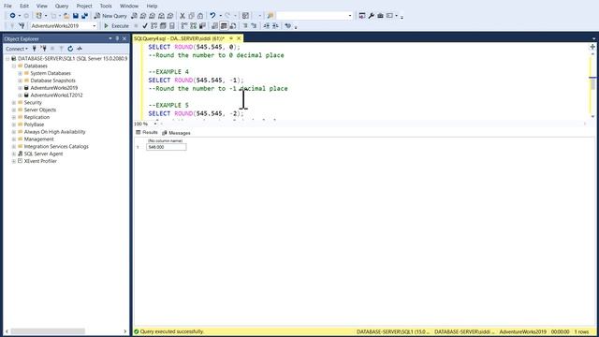Close the Object Explorer panel
Screen dimensions: 599x337
point(124,38)
